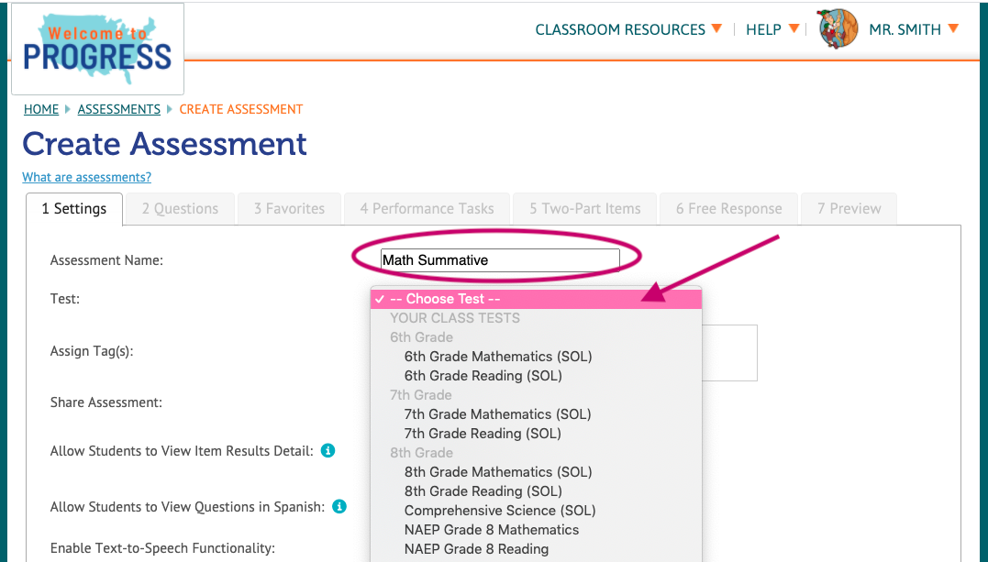Click the Share Assessment label
Image resolution: width=988 pixels, height=562 pixels.
105,402
